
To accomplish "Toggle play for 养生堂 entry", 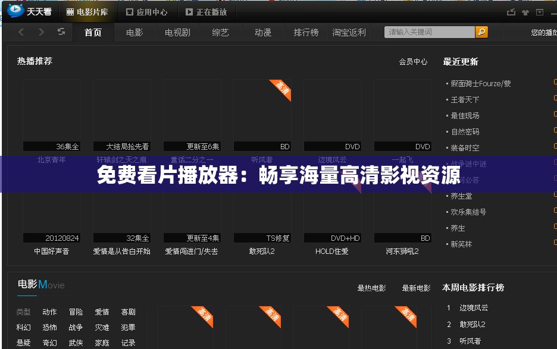I will tap(554, 196).
